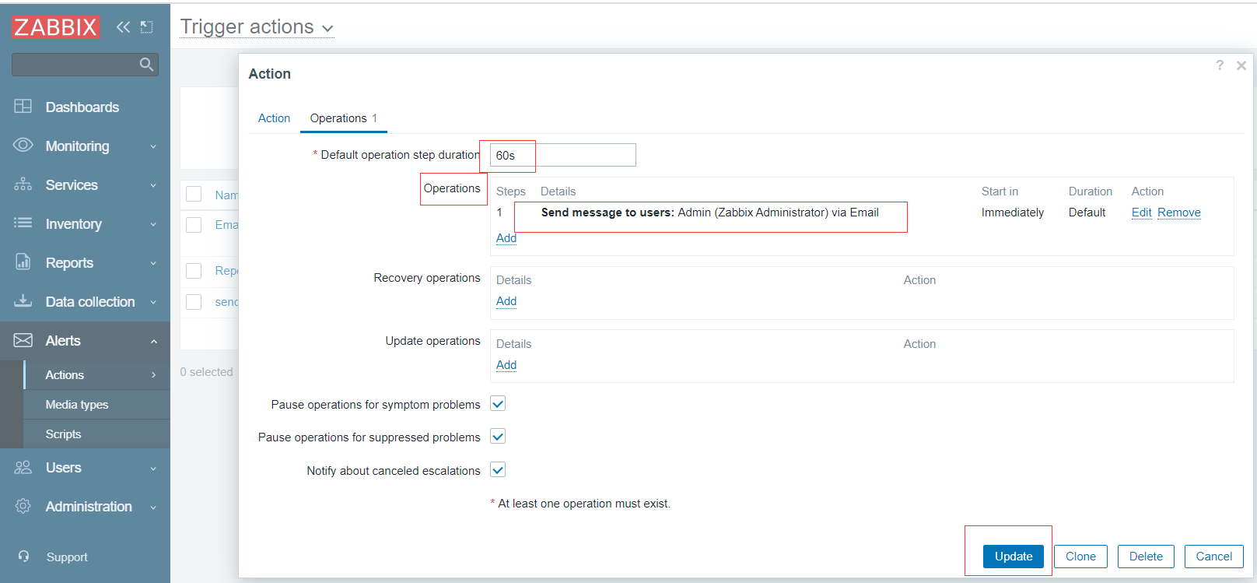The image size is (1257, 583).
Task: Click the Cancel button
Action: click(x=1213, y=557)
